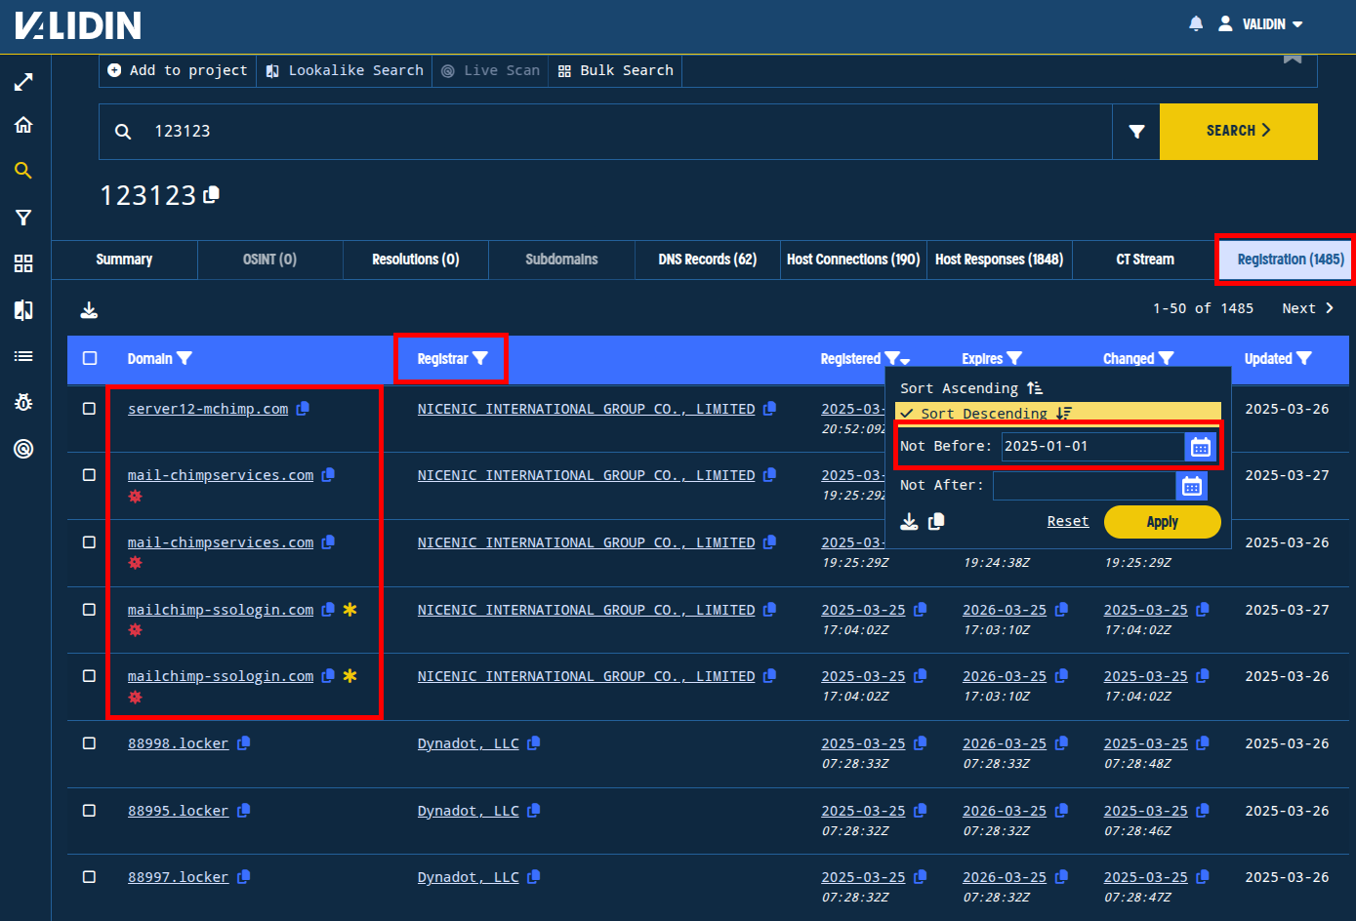Expand the VALIDIN account dropdown
1356x921 pixels.
tap(1273, 24)
